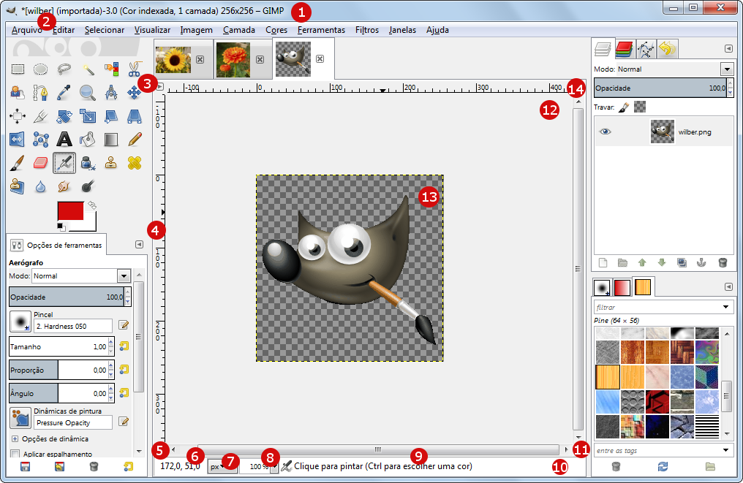Pick the Eraser tool in toolbox

41,161
